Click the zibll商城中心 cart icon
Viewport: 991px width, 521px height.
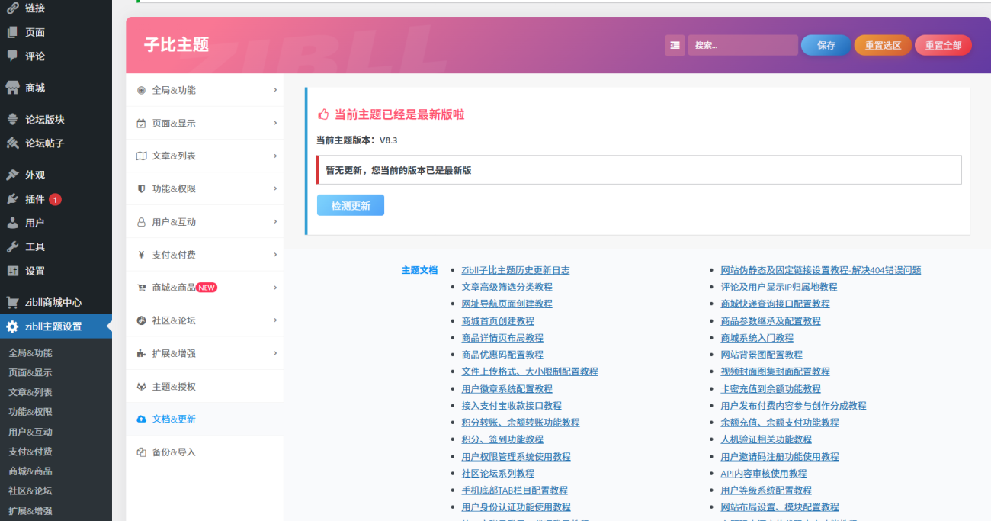(x=12, y=302)
